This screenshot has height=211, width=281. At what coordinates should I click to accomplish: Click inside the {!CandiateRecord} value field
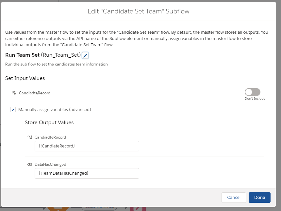tap(87, 146)
